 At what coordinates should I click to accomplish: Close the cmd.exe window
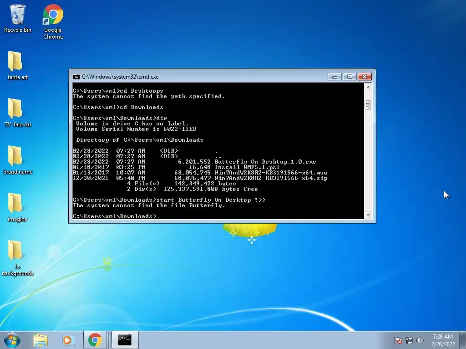[x=365, y=77]
